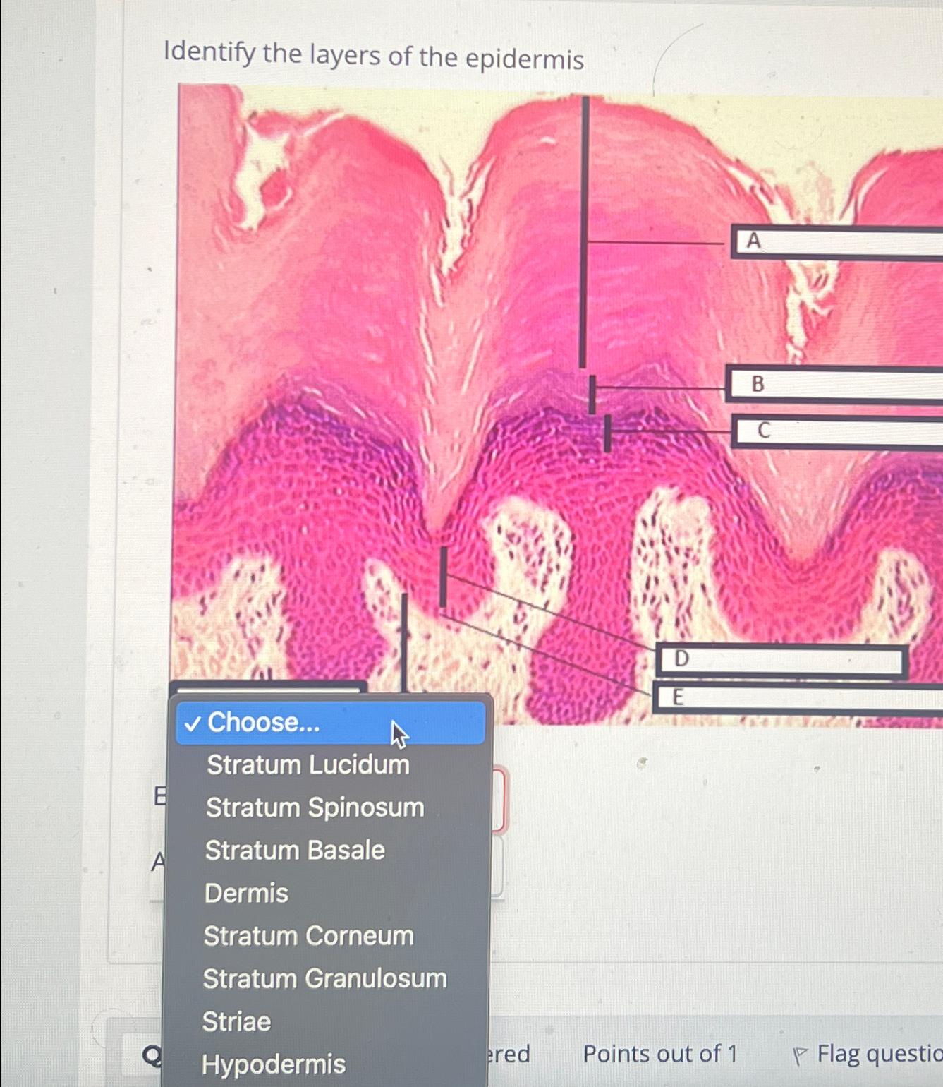Open the answer box labeled D
943x1087 pixels.
coord(783,659)
